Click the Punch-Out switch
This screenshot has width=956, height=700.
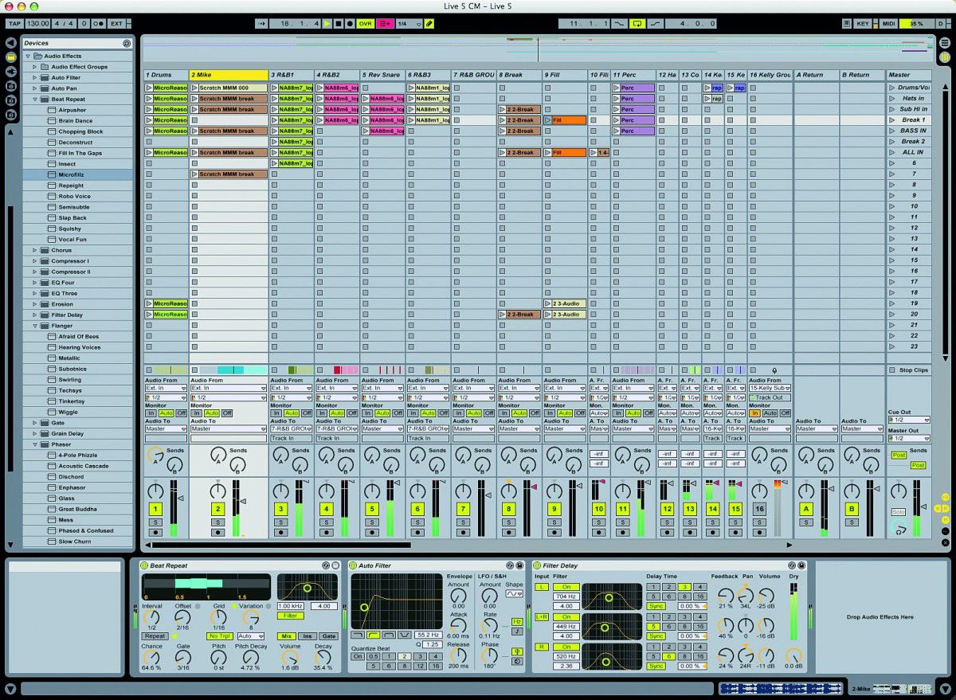click(x=655, y=24)
